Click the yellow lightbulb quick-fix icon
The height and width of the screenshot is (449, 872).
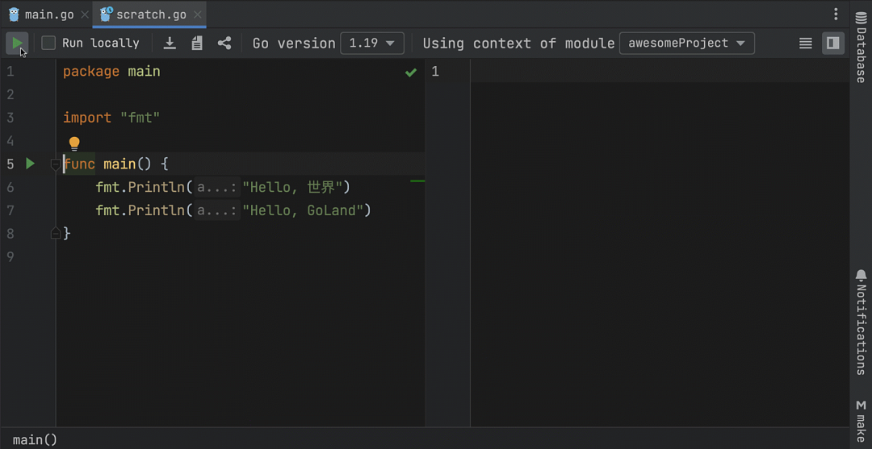coord(74,143)
